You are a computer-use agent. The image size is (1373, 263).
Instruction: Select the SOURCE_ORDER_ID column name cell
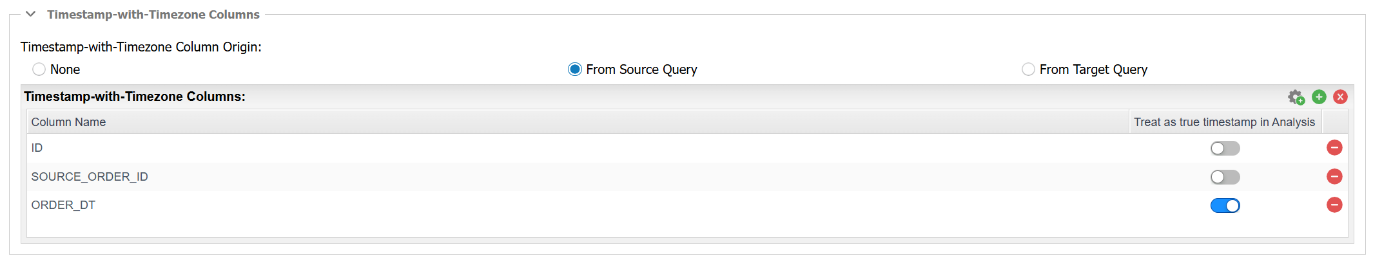click(x=578, y=177)
